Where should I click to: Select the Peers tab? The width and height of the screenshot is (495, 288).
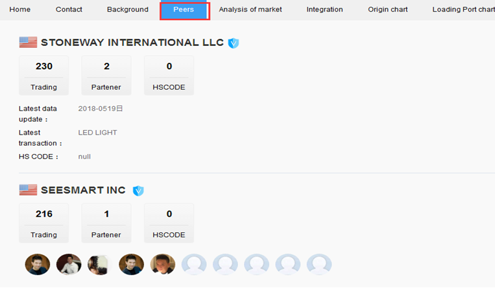tap(184, 10)
